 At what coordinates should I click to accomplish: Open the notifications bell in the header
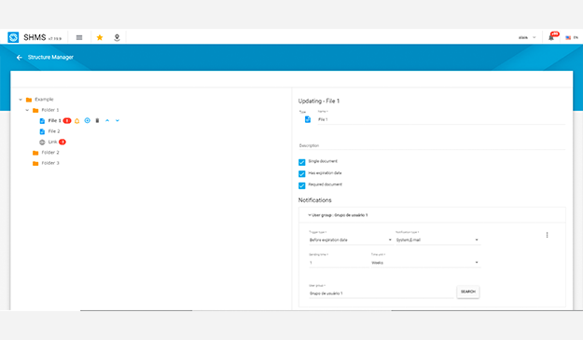coord(551,37)
